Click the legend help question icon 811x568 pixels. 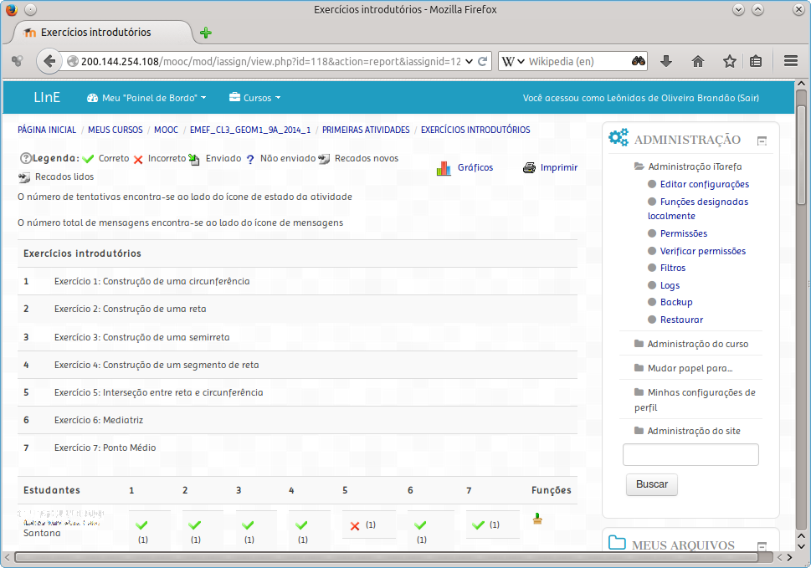pyautogui.click(x=25, y=158)
